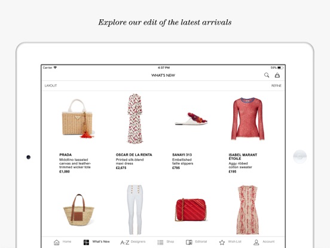330x248 pixels.
Task: Select the Isabel Marant red sweater image
Action: click(247, 119)
